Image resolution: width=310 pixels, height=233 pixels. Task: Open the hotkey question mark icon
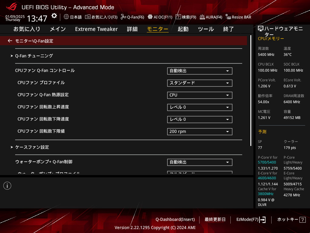click(x=302, y=220)
